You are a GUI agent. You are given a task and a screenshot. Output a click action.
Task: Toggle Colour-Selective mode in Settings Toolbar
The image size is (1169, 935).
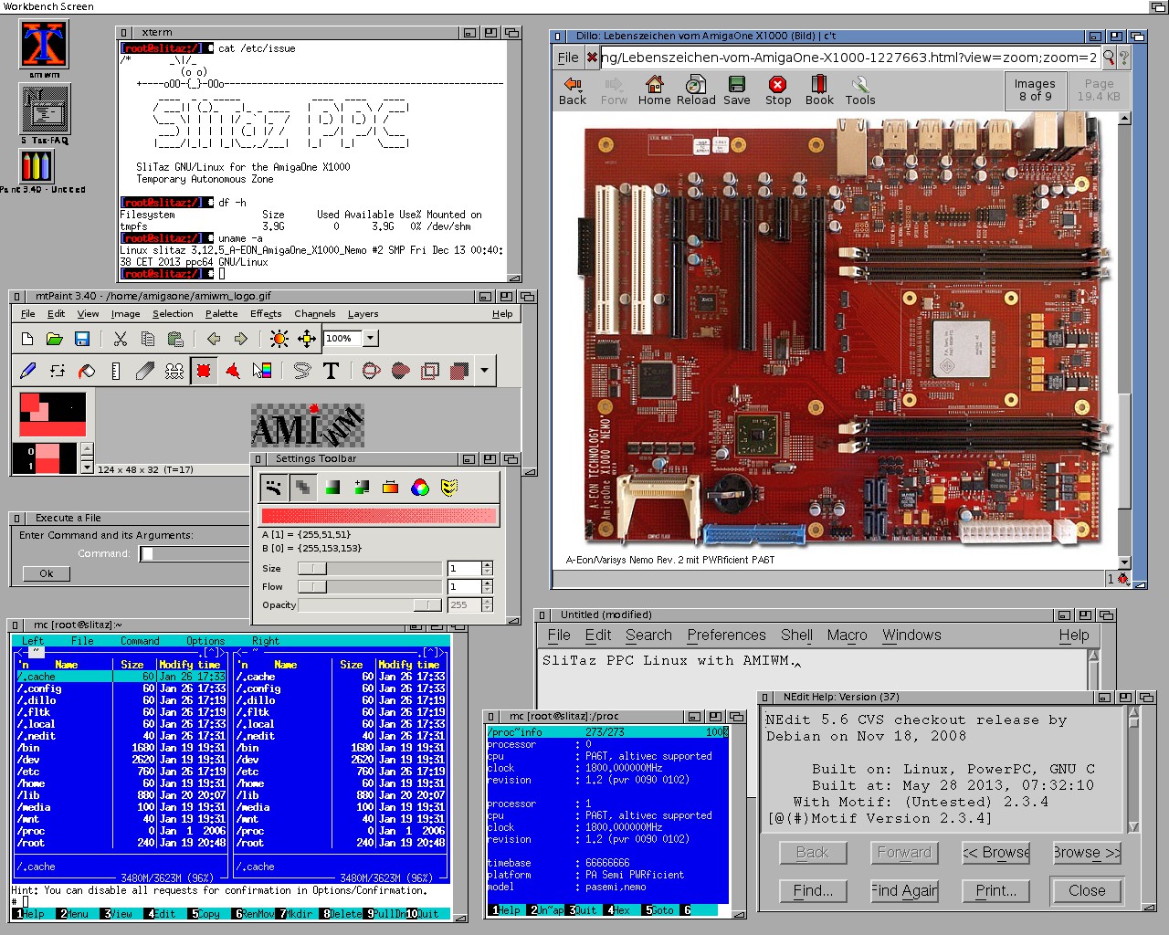391,488
